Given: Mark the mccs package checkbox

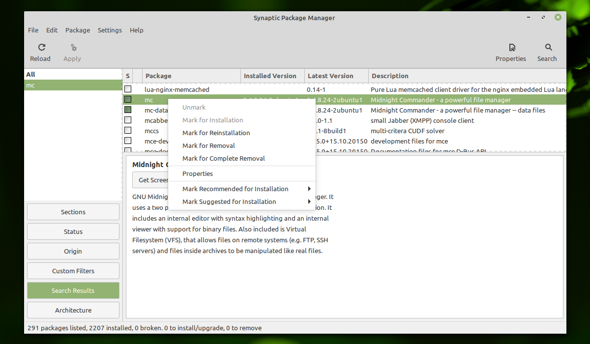Looking at the screenshot, I should click(x=128, y=130).
